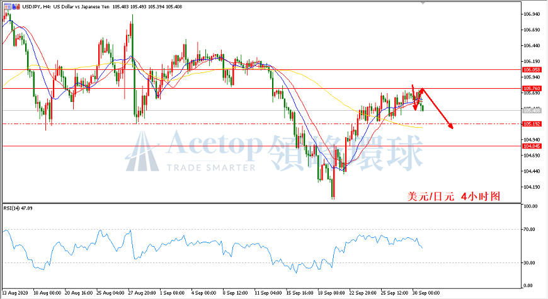Select the 104.690 price axis label
Viewport: 548px width, 299px height.
pyautogui.click(x=532, y=155)
